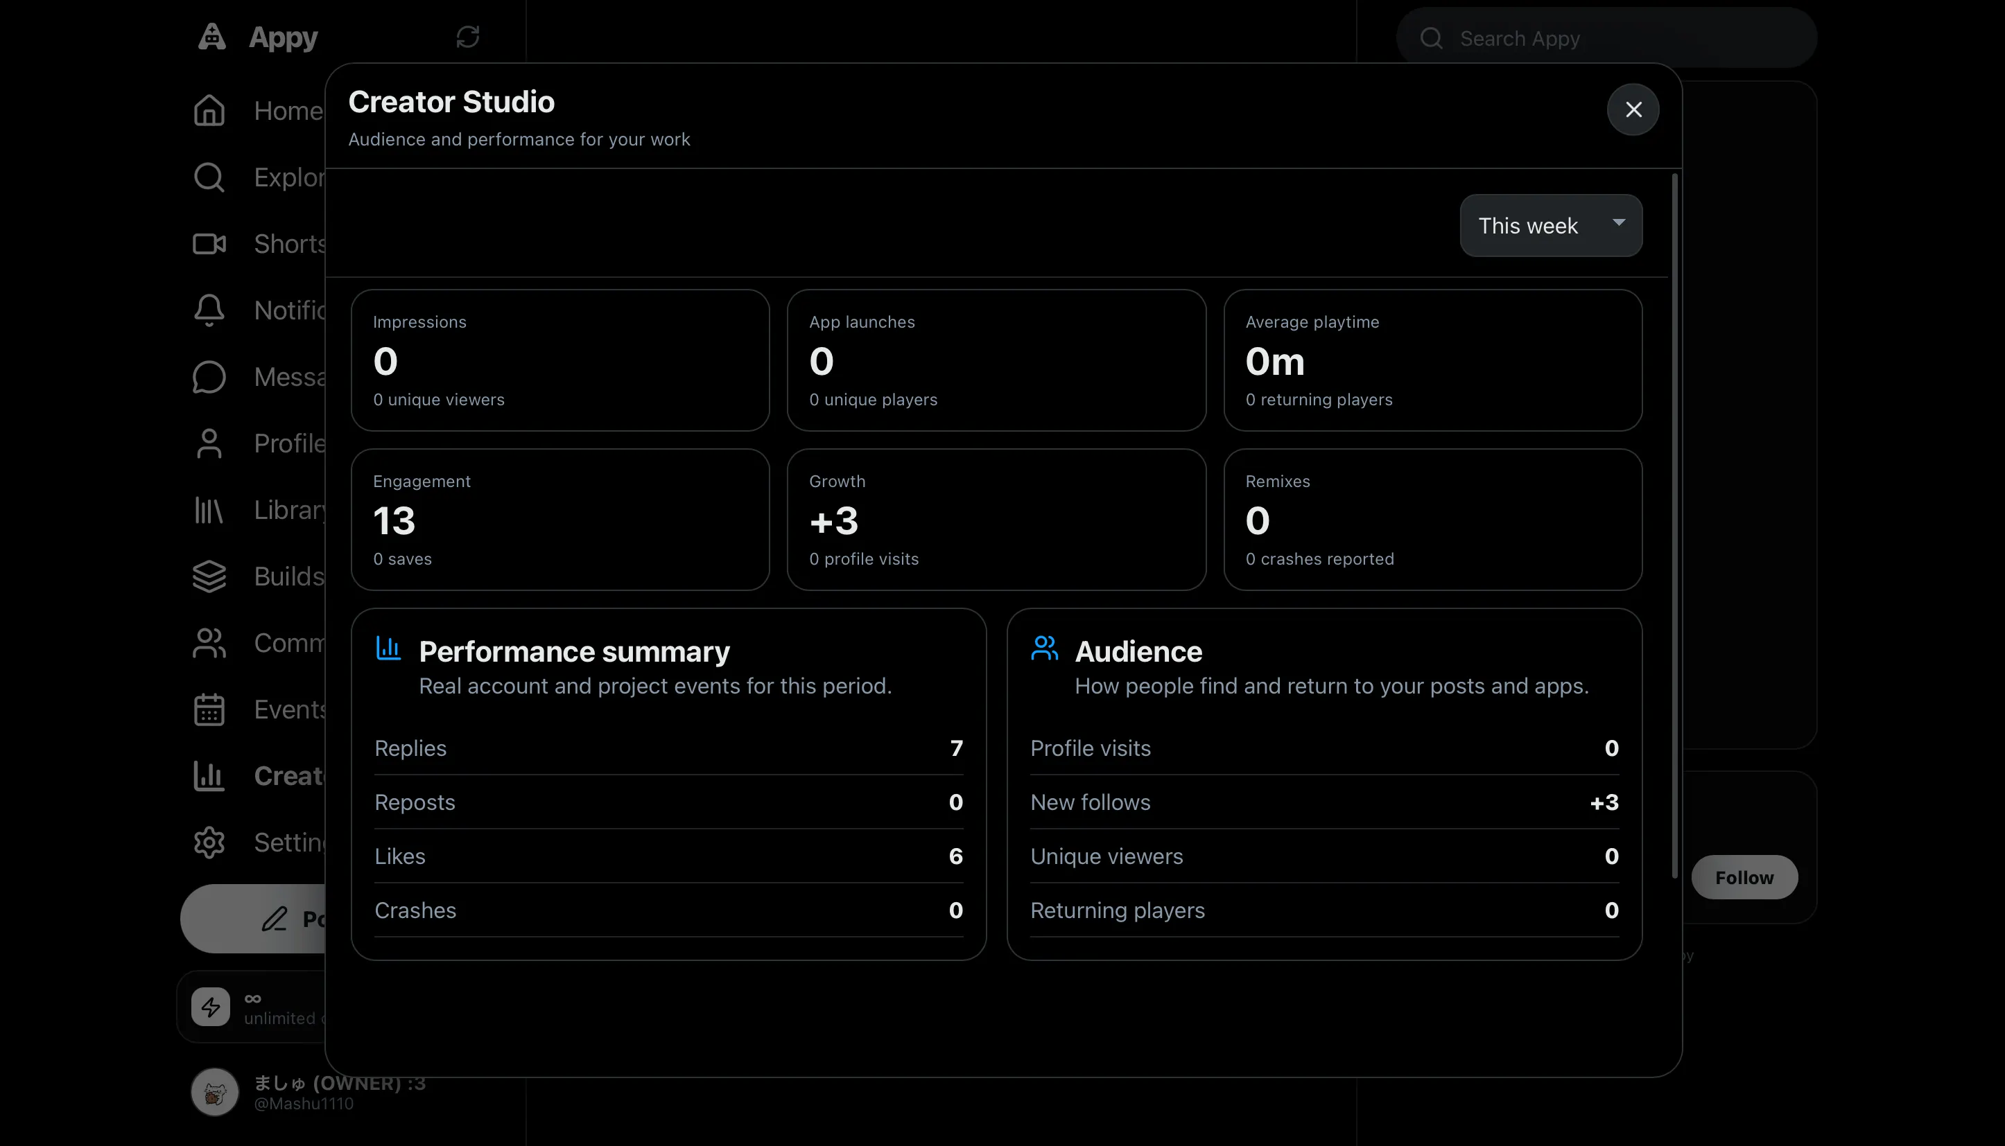
Task: Open the Mashu1110 account avatar
Action: pyautogui.click(x=214, y=1092)
